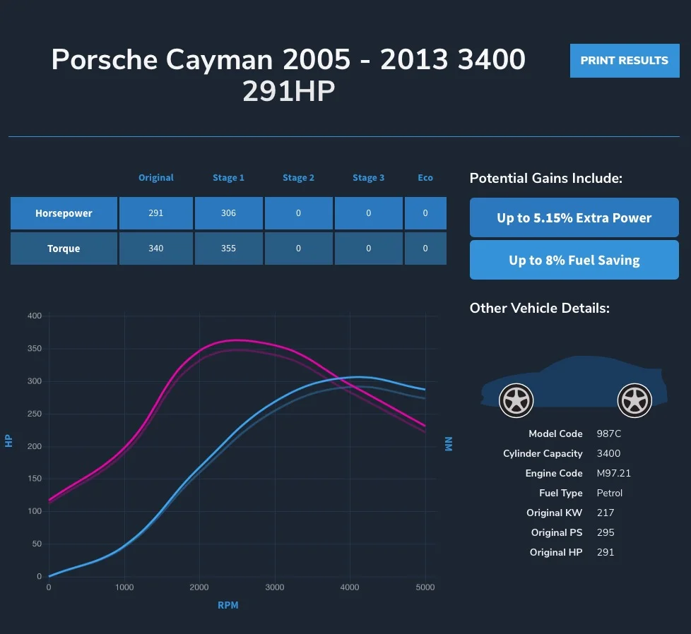Click the Cylinder Capacity value 3400
The image size is (691, 634).
[608, 453]
